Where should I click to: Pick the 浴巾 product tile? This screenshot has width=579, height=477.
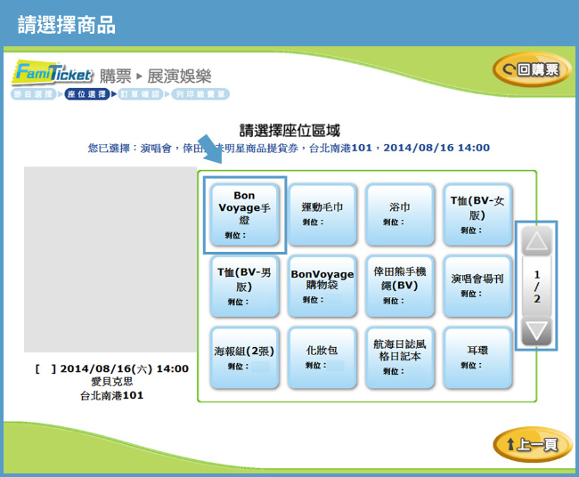(400, 215)
